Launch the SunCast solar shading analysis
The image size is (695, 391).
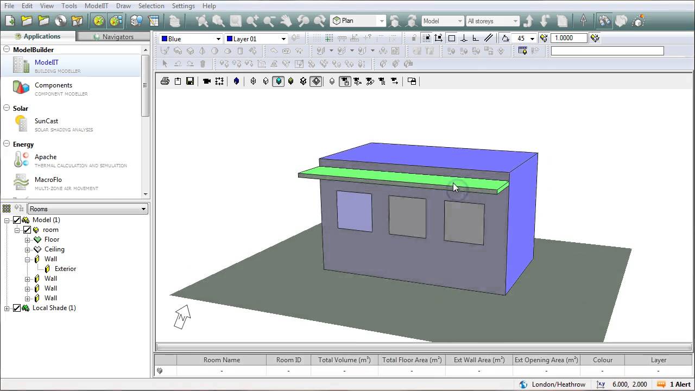click(x=71, y=124)
